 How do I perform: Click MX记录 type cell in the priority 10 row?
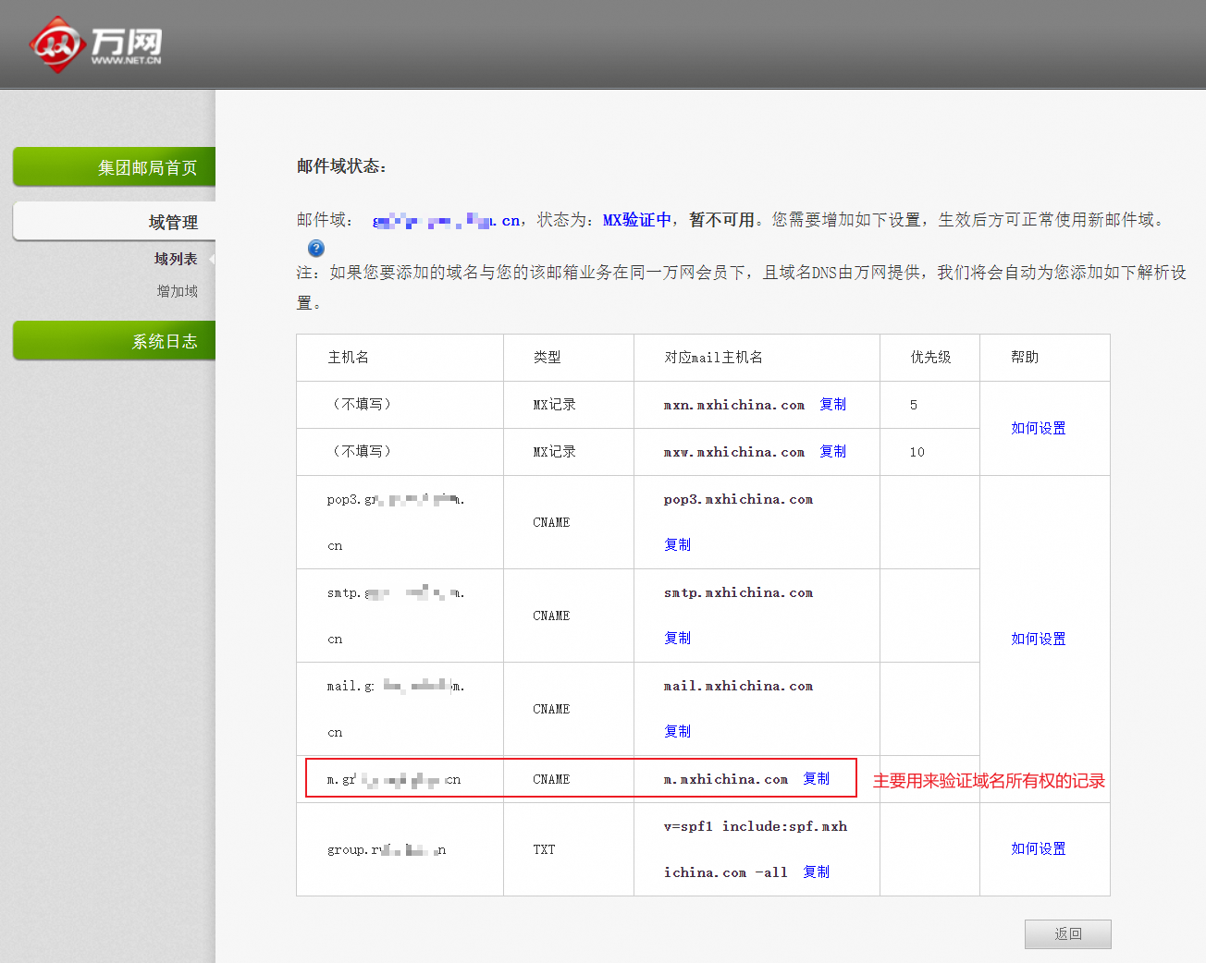click(x=554, y=452)
